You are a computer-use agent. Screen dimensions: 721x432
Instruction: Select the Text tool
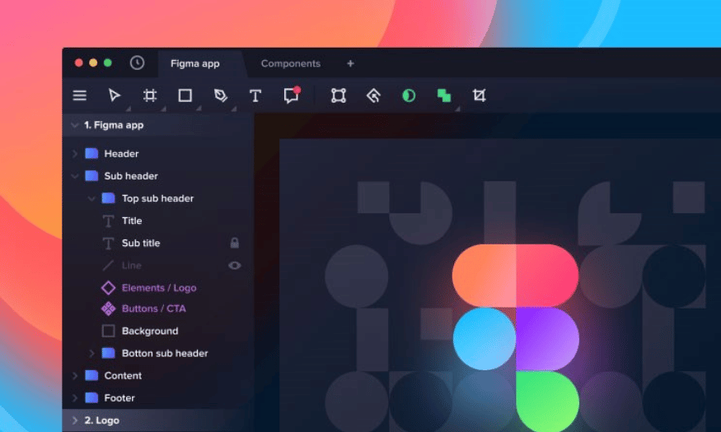(x=255, y=95)
